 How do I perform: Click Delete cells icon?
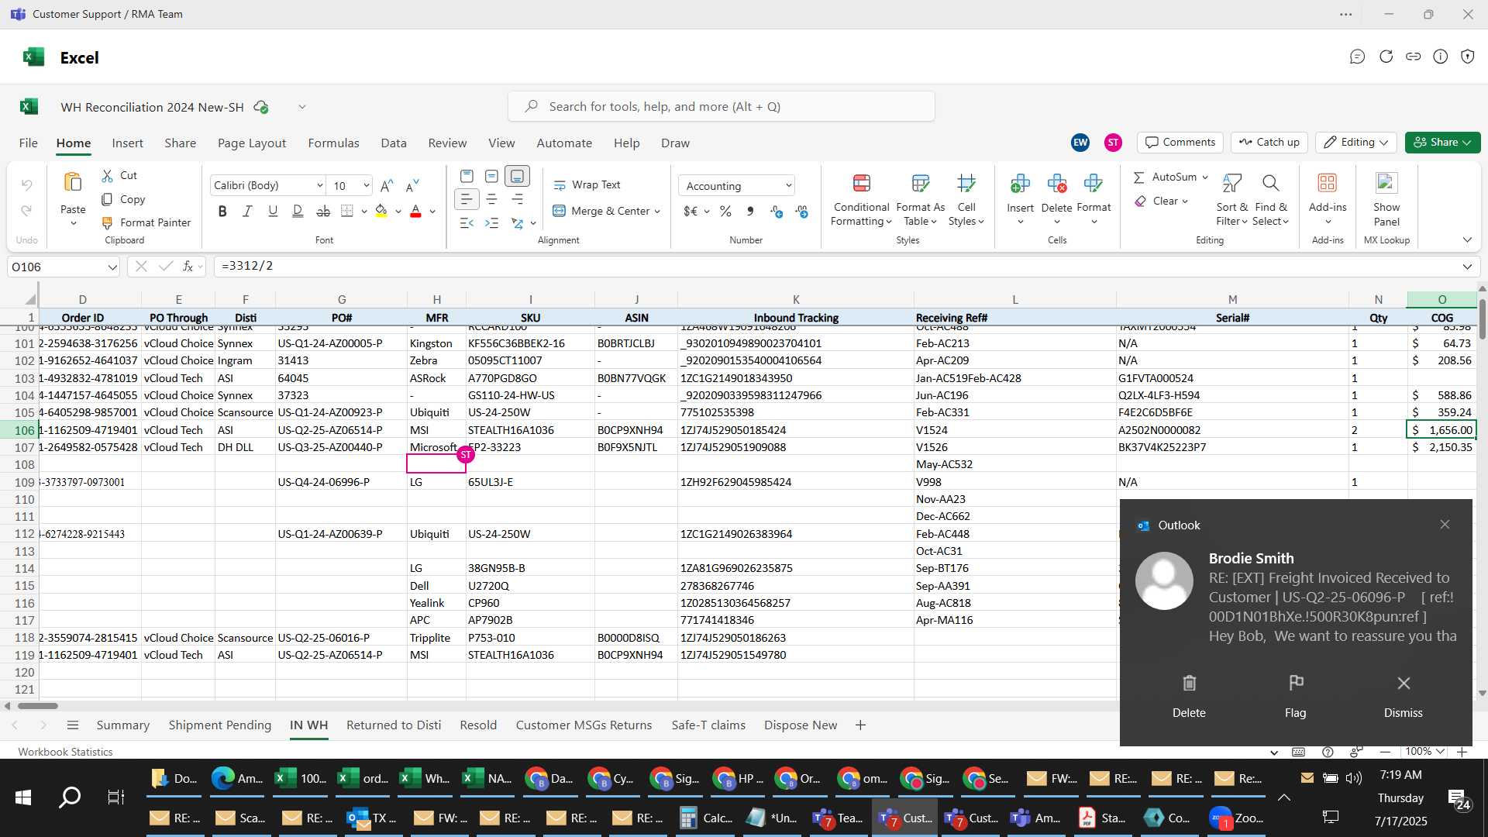(1056, 184)
